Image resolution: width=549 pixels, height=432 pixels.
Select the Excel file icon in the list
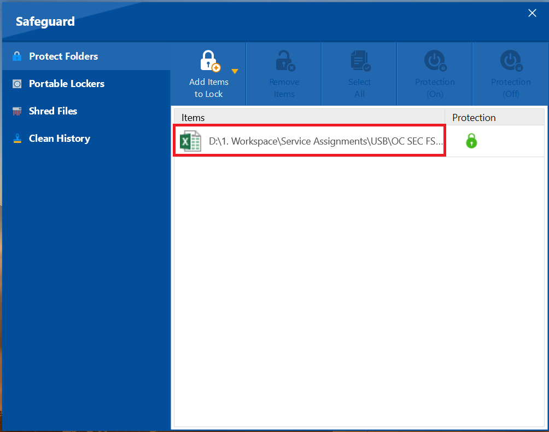[x=190, y=141]
